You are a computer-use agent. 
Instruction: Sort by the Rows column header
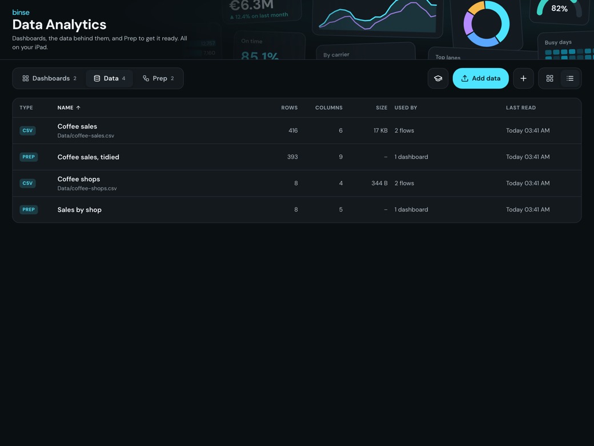click(289, 107)
